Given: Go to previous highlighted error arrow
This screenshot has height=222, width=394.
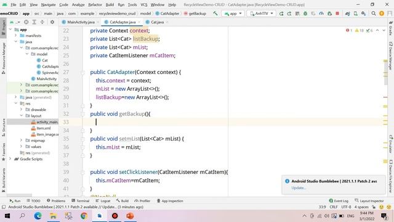Looking at the screenshot, I should tap(377, 30).
